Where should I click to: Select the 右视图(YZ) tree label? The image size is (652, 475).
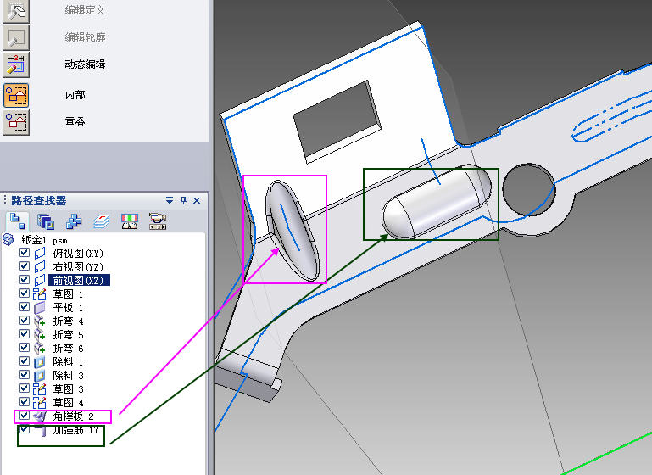coord(78,266)
